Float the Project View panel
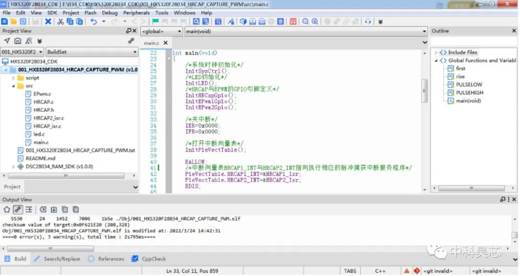 (128, 31)
